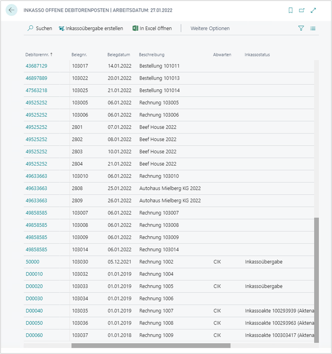The height and width of the screenshot is (354, 332).
Task: Select Belegnr. cell 103030
Action: 80,262
